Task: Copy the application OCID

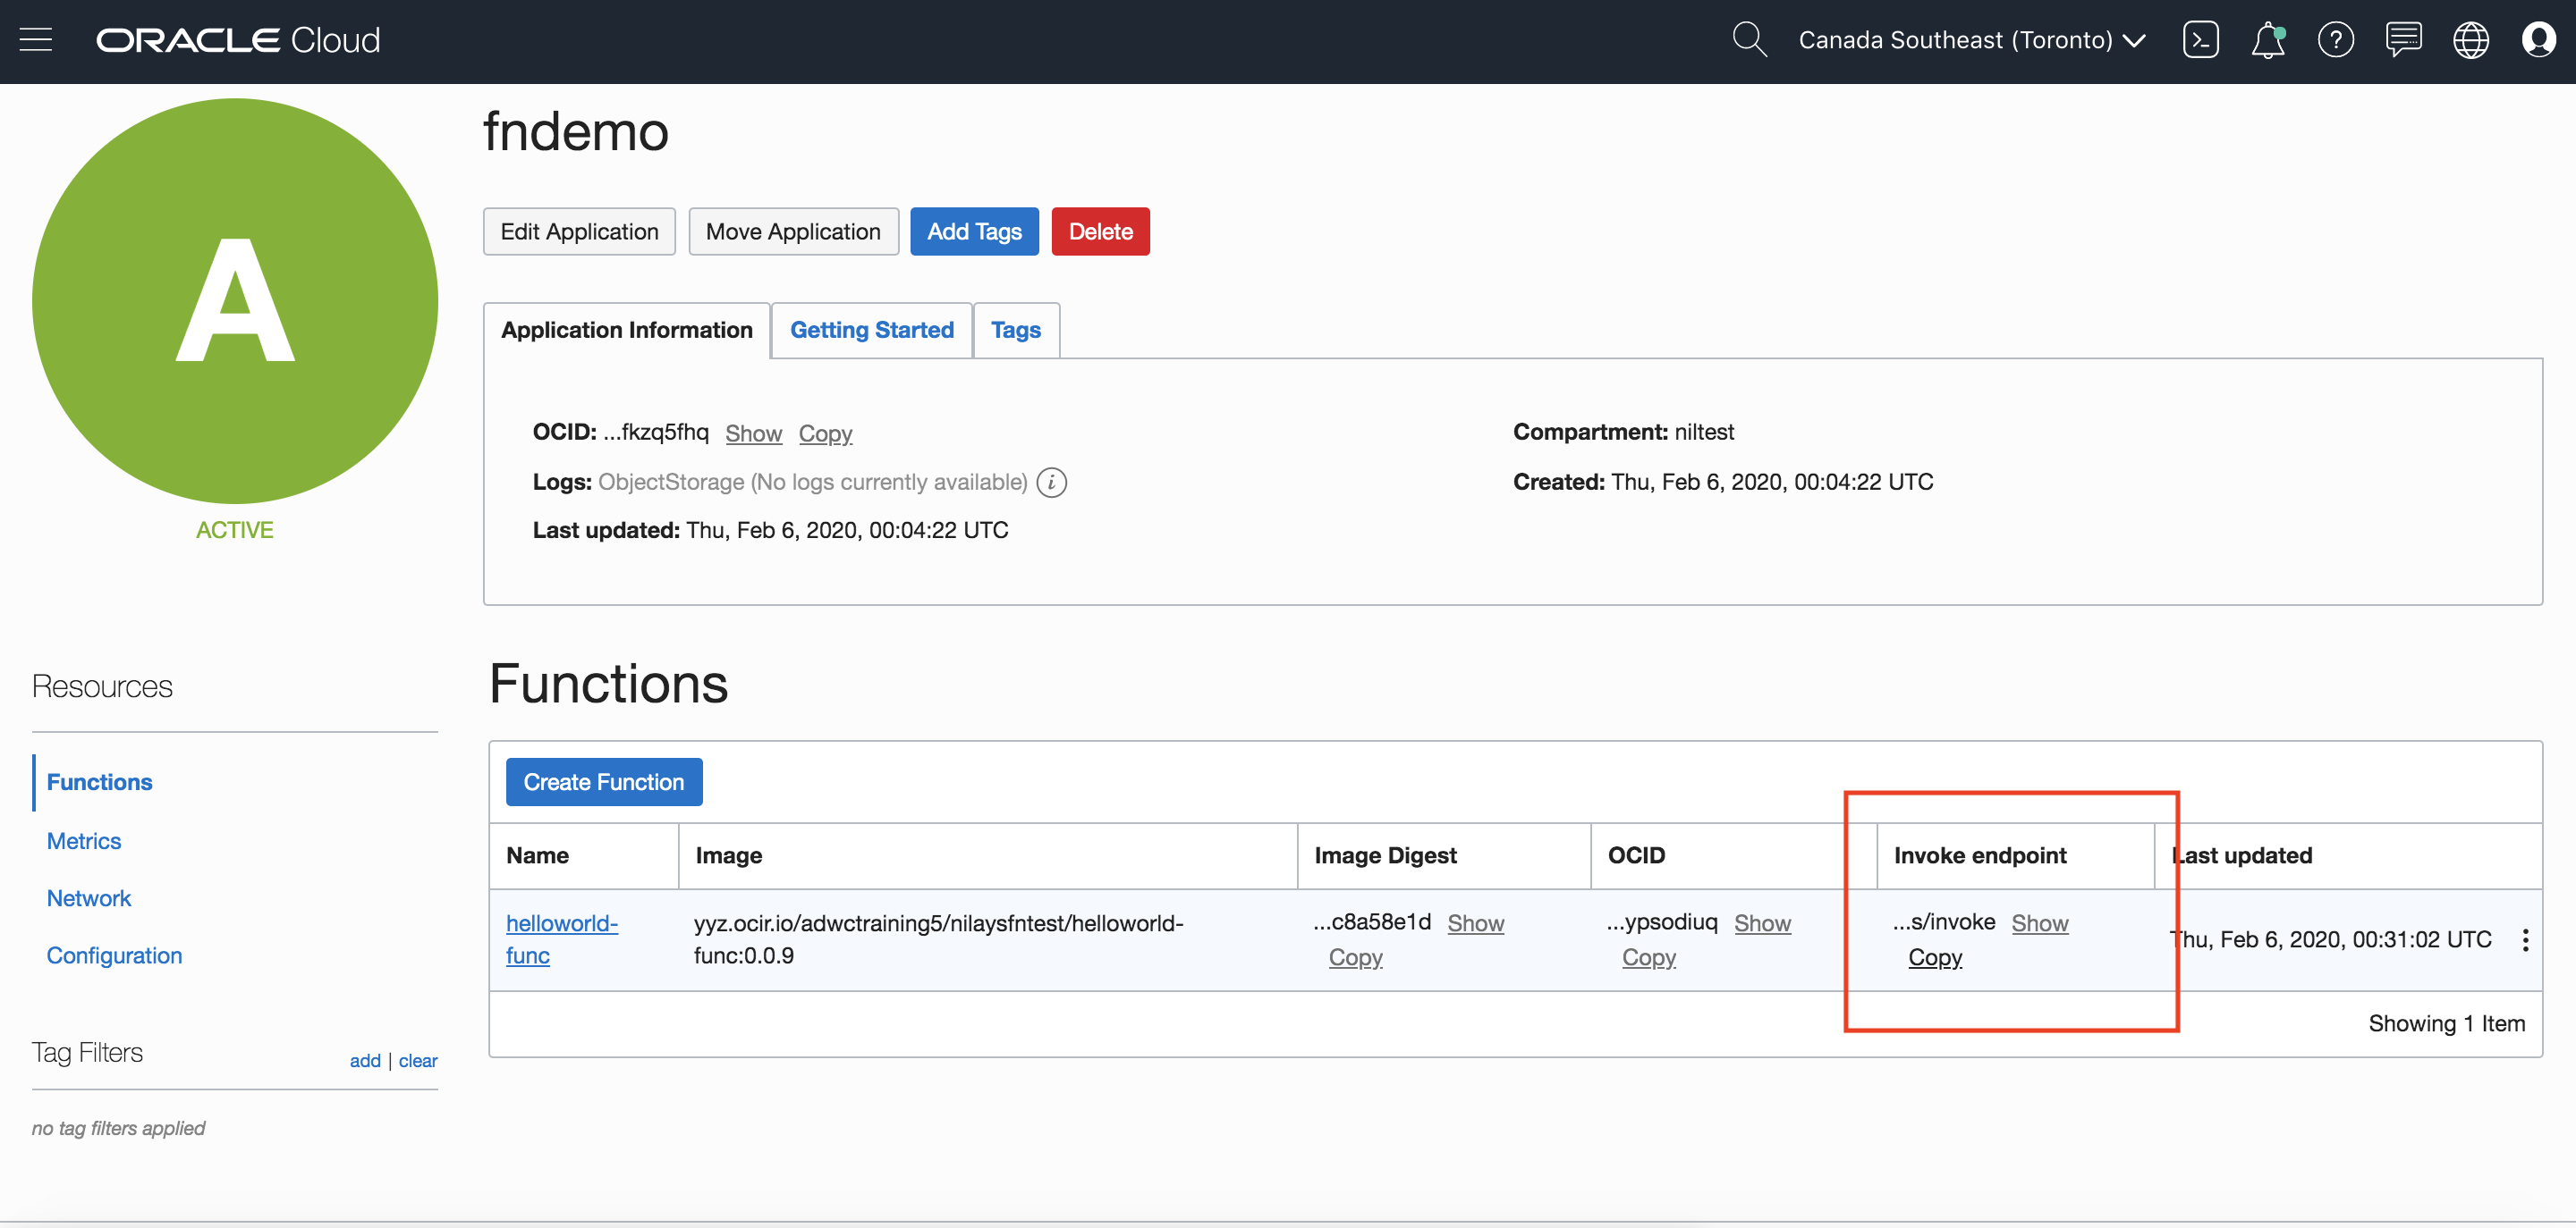Action: click(x=825, y=433)
